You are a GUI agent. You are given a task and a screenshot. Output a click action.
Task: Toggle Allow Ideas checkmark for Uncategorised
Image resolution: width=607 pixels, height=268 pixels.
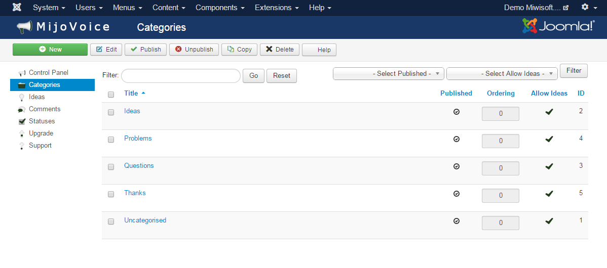[549, 221]
